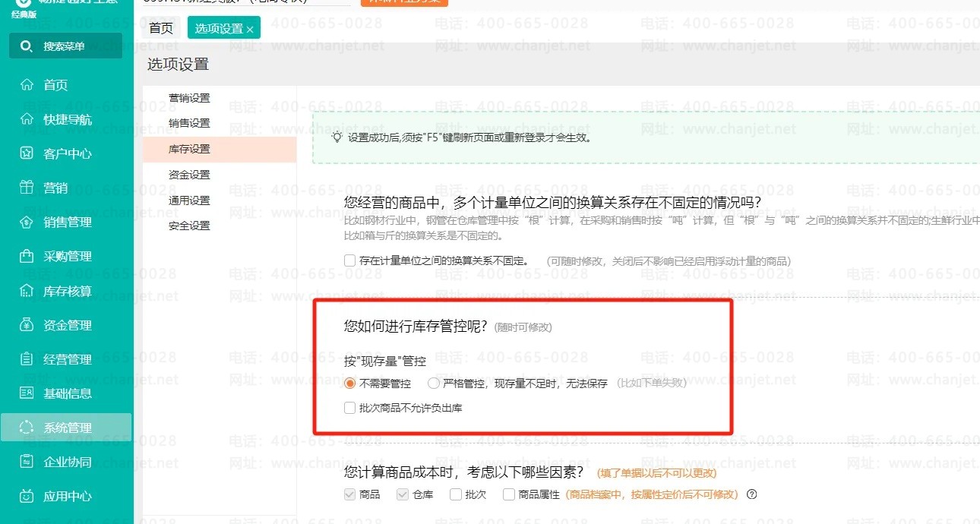Screen dimensions: 980x524
Task: Click the 搜索菜单 search field
Action: pyautogui.click(x=65, y=46)
